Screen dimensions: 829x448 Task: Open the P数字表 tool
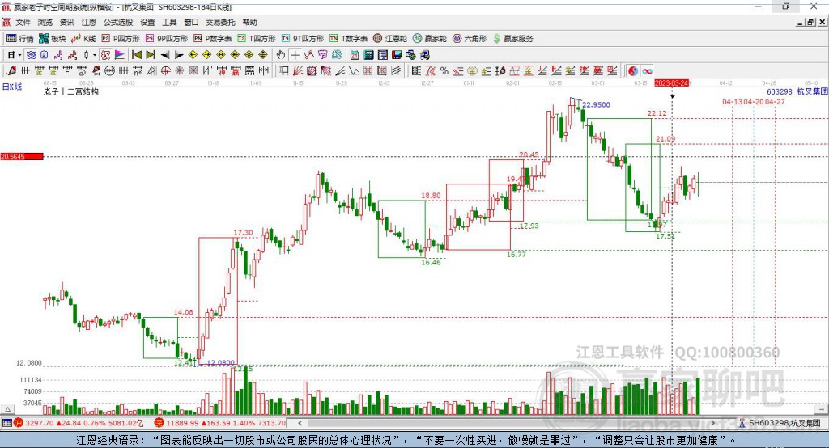213,38
